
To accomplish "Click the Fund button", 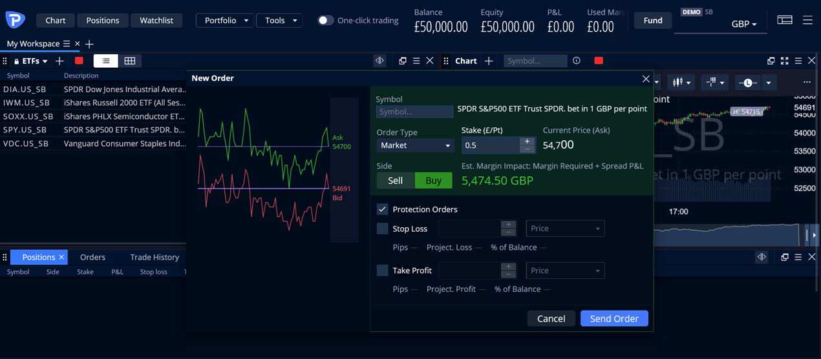I will (x=653, y=20).
